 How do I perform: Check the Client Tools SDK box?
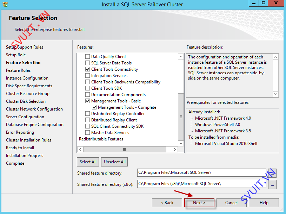[87, 88]
